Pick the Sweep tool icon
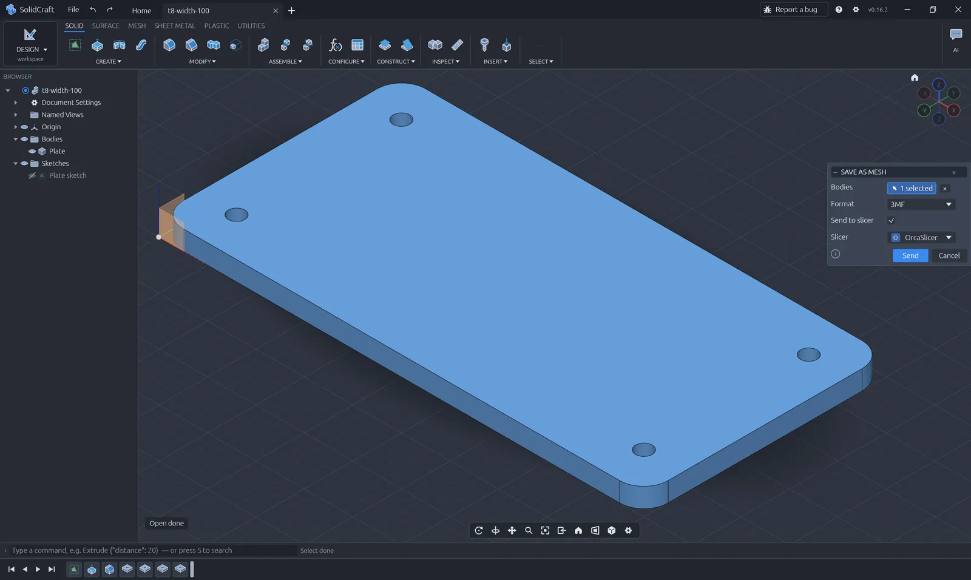Viewport: 971px width, 580px height. [141, 45]
